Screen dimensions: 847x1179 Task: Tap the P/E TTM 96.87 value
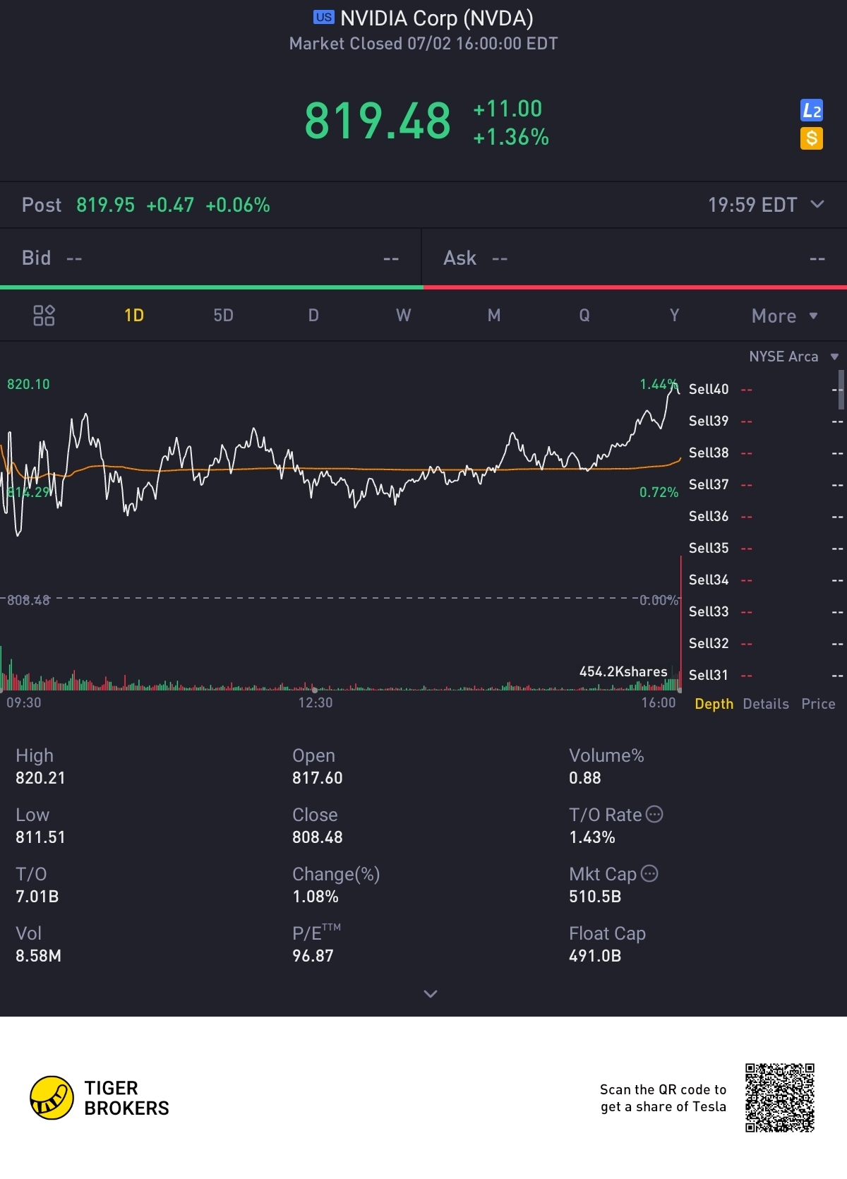(313, 956)
